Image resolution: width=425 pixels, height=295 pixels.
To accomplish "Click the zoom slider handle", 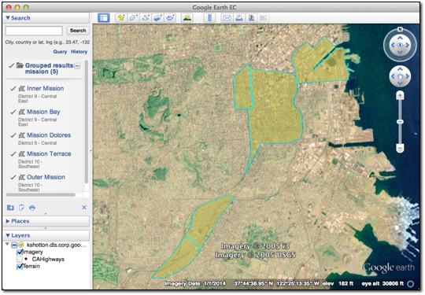I will pyautogui.click(x=400, y=122).
